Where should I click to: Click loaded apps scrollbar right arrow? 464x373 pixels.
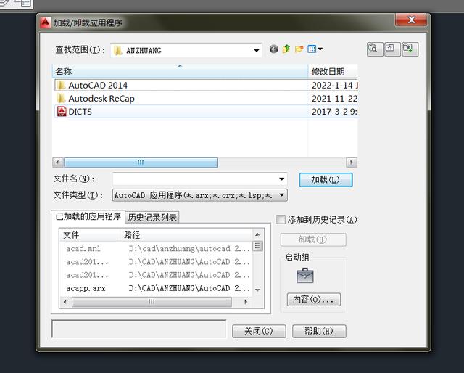coord(246,302)
